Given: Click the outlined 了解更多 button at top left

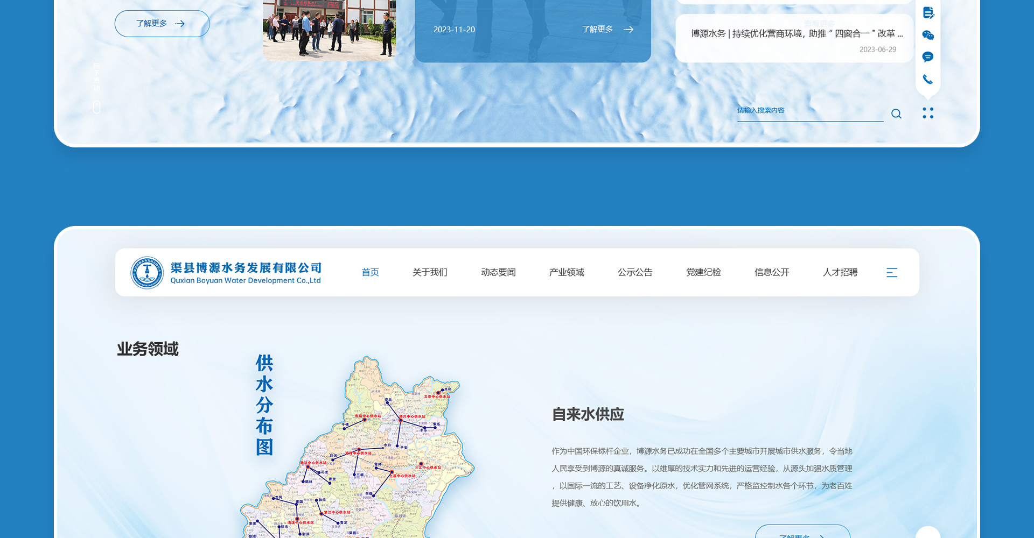Looking at the screenshot, I should [x=162, y=24].
